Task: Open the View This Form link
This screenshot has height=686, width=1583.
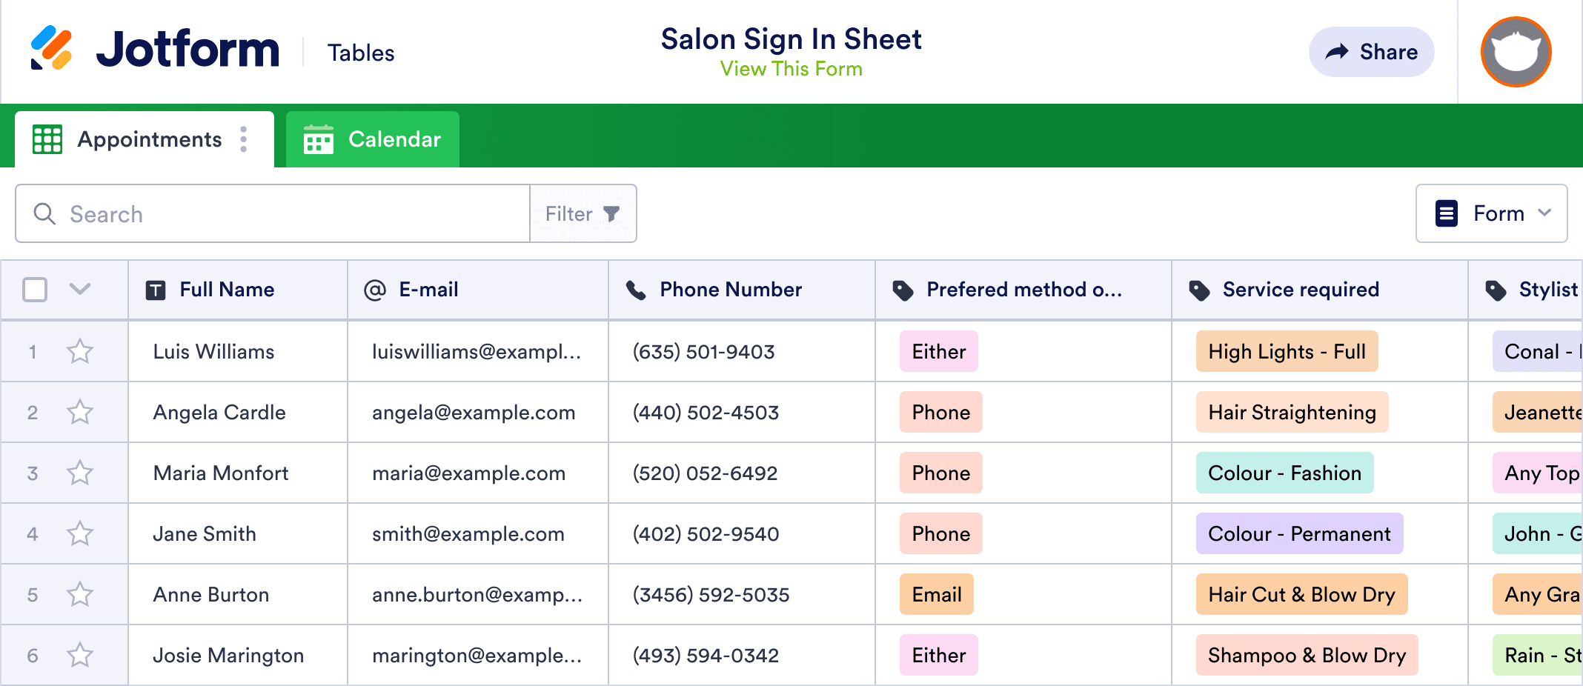Action: pyautogui.click(x=791, y=69)
